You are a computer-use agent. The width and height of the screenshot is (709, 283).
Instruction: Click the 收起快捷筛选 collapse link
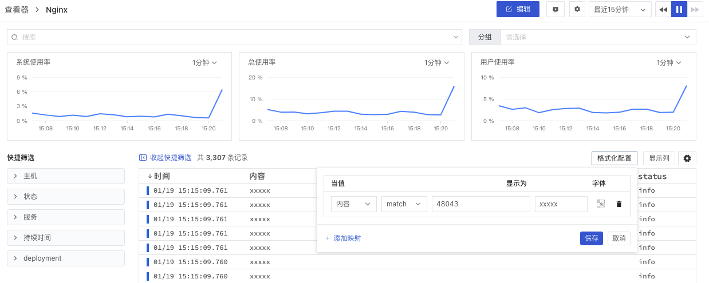(x=165, y=158)
